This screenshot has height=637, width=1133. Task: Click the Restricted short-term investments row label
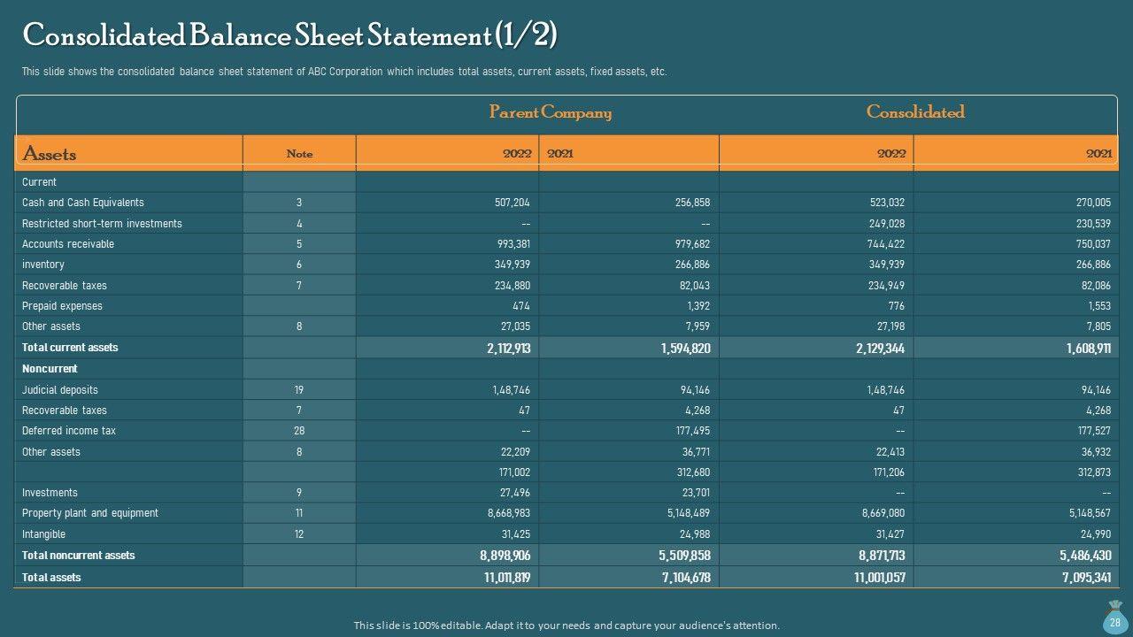click(102, 224)
